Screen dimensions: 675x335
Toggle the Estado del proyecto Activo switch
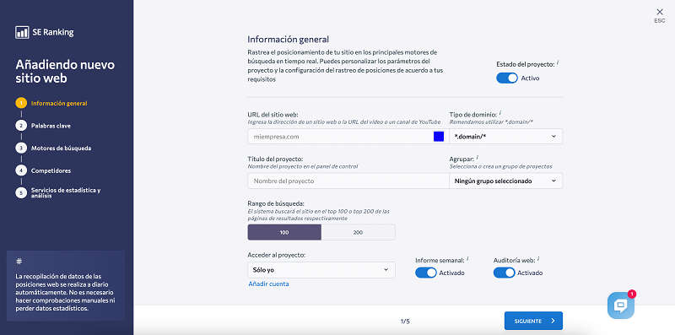click(507, 78)
